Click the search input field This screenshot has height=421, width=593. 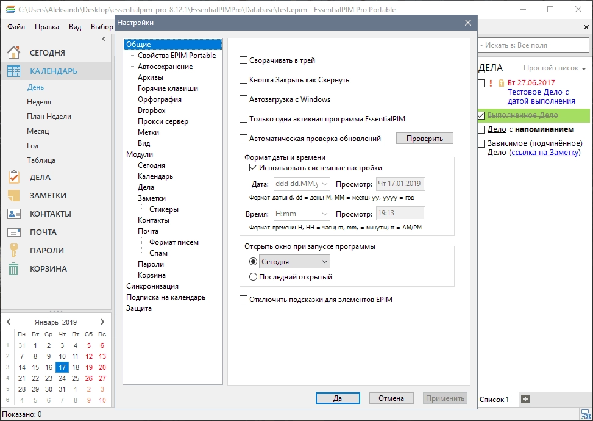[x=534, y=45]
